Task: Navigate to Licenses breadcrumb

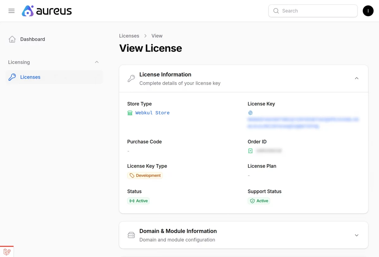Action: click(129, 36)
